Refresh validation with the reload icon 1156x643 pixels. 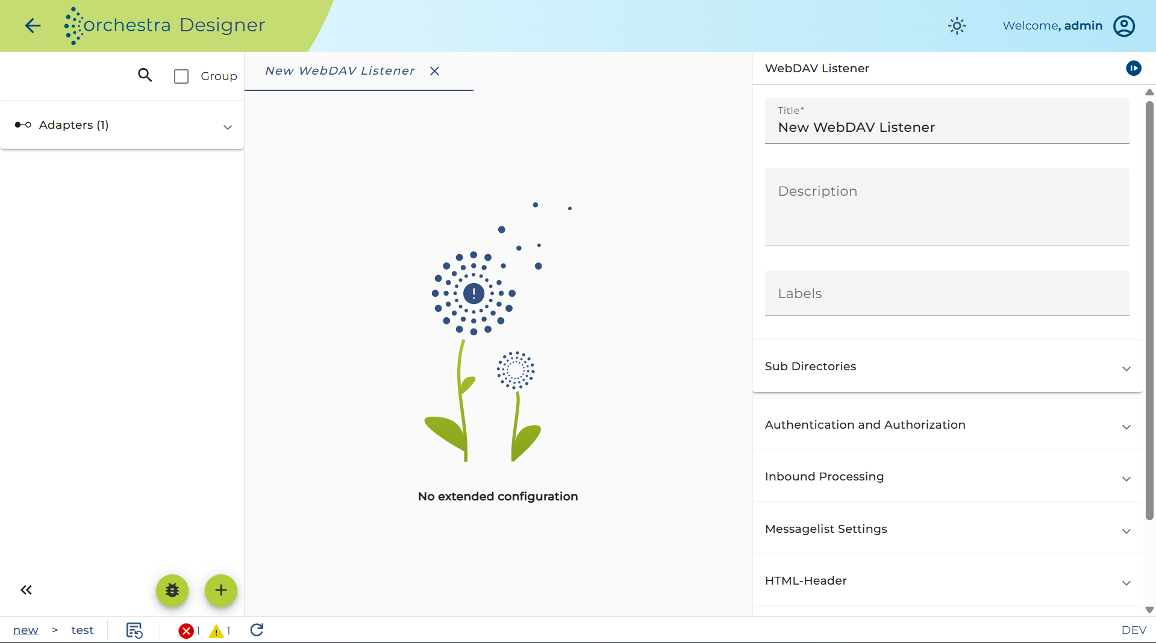257,630
